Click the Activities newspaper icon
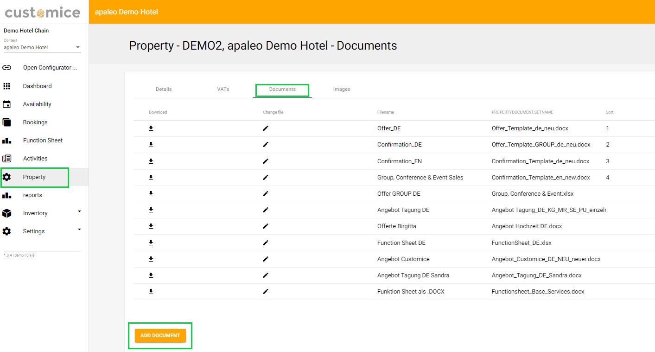 [6, 159]
